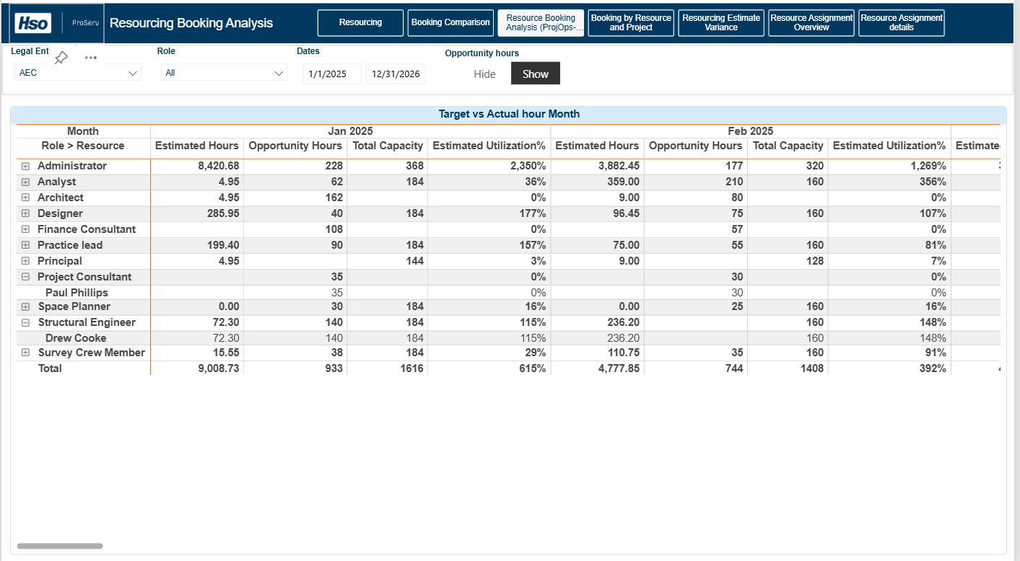
Task: Open Booking by Resource and Project
Action: point(631,22)
